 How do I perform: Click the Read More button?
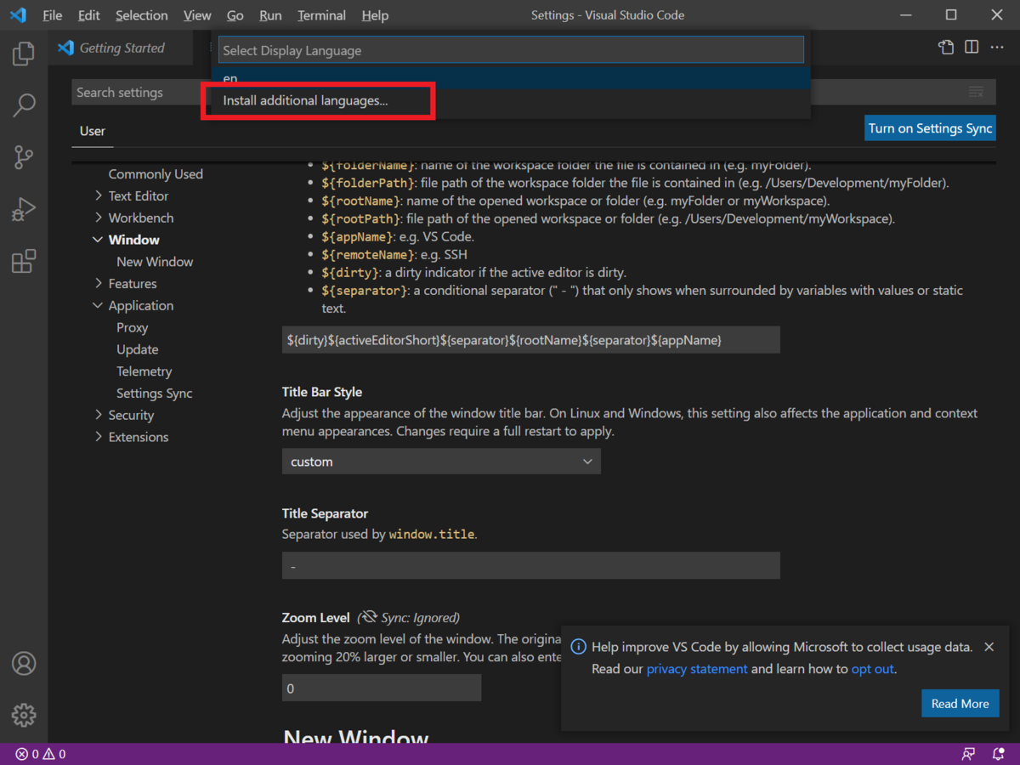click(x=960, y=704)
